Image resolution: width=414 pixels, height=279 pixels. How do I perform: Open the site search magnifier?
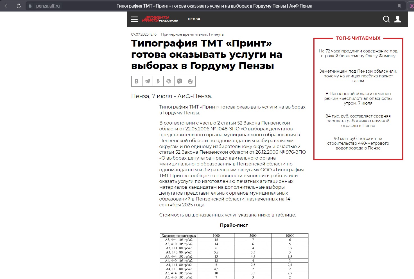[x=386, y=19]
